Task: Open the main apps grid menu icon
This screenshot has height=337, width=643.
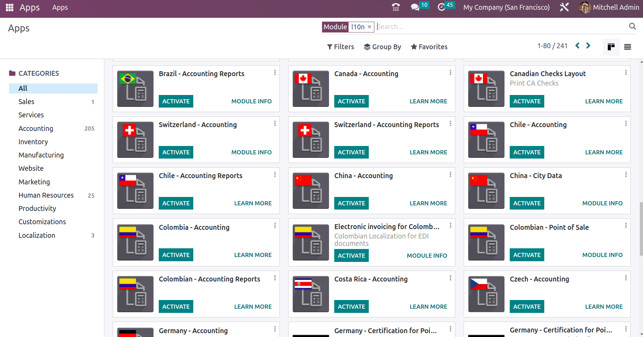Action: 9,7
